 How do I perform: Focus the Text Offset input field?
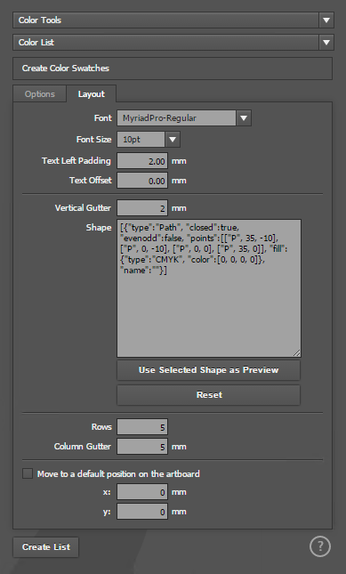coord(142,181)
